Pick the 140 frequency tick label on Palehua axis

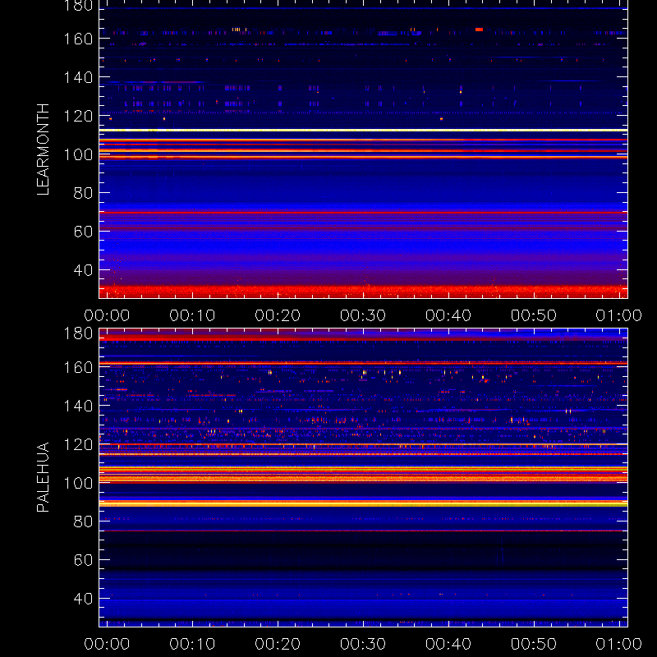click(x=78, y=406)
